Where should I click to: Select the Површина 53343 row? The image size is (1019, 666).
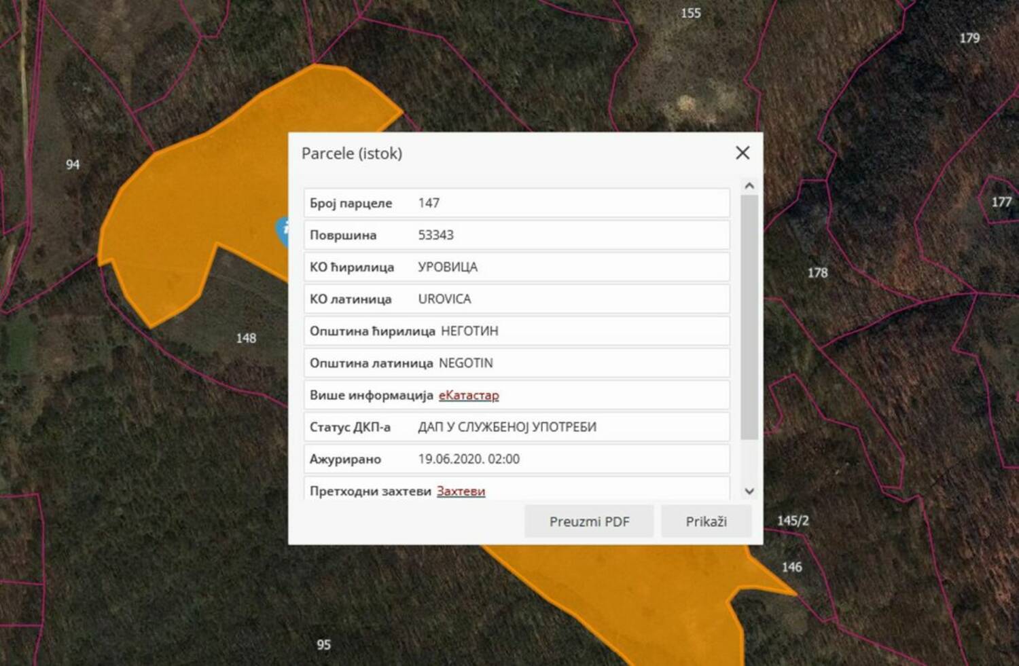516,235
